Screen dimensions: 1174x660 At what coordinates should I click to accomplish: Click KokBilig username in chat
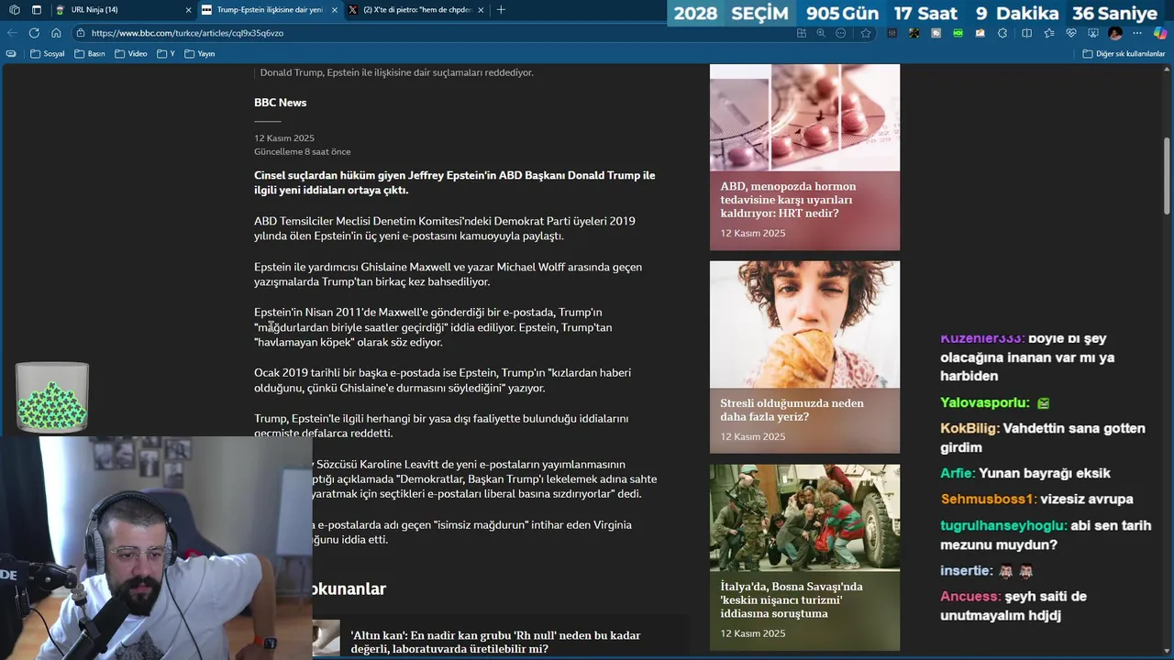point(969,428)
